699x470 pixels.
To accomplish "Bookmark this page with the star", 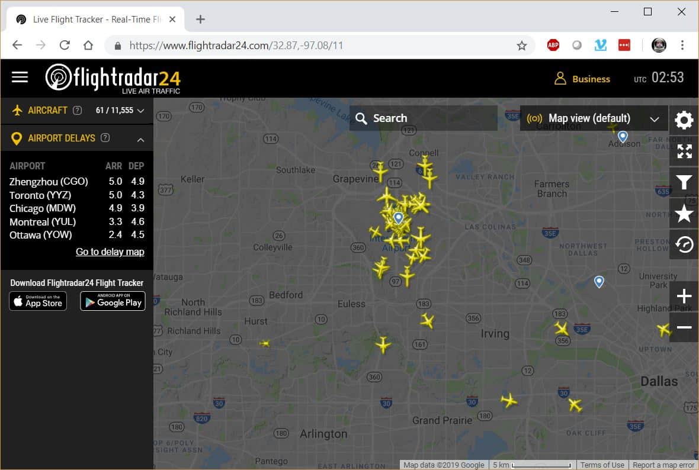I will pos(521,46).
